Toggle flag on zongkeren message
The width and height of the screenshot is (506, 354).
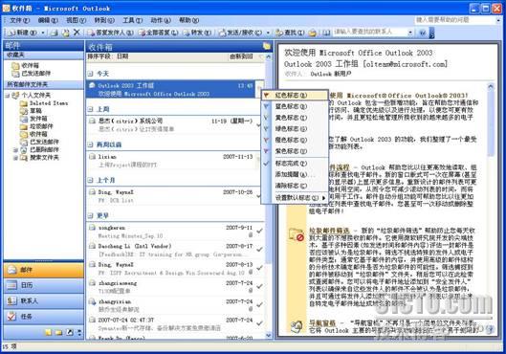tap(259, 231)
